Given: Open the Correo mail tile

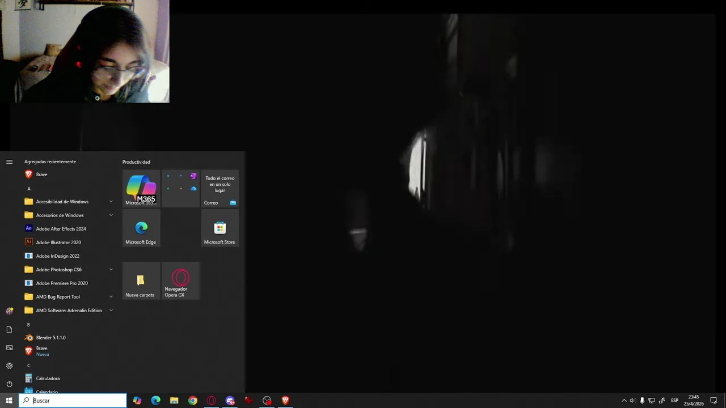Looking at the screenshot, I should tap(220, 189).
